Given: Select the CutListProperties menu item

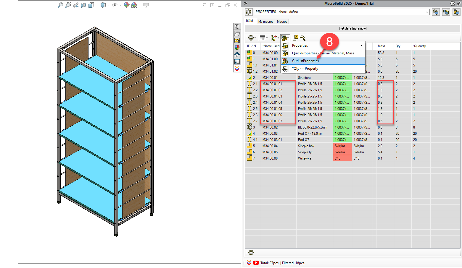Looking at the screenshot, I should click(x=323, y=61).
